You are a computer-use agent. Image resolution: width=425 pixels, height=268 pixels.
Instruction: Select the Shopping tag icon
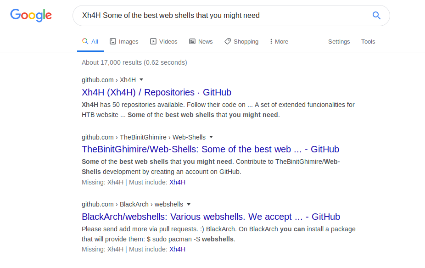(x=227, y=41)
